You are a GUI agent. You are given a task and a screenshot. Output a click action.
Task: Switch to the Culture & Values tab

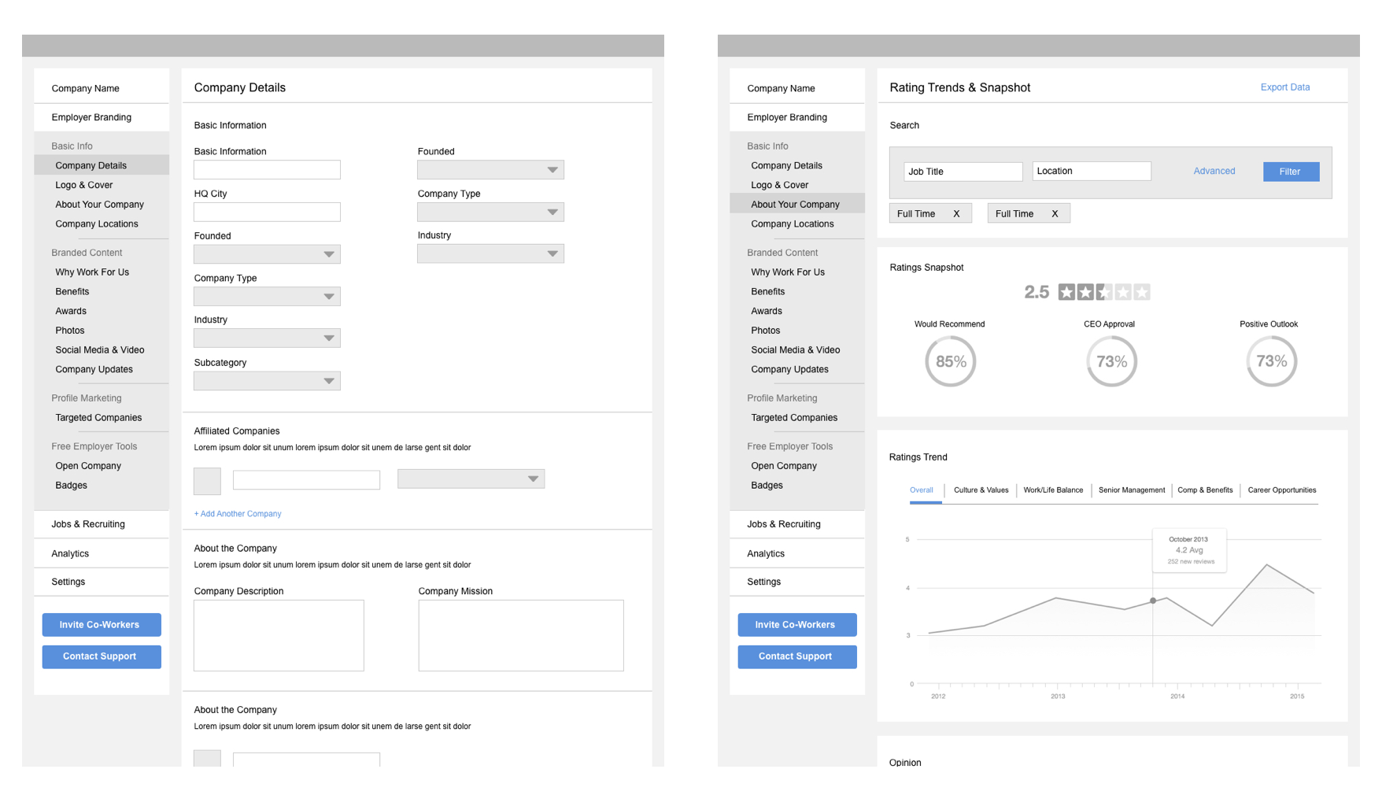tap(981, 490)
